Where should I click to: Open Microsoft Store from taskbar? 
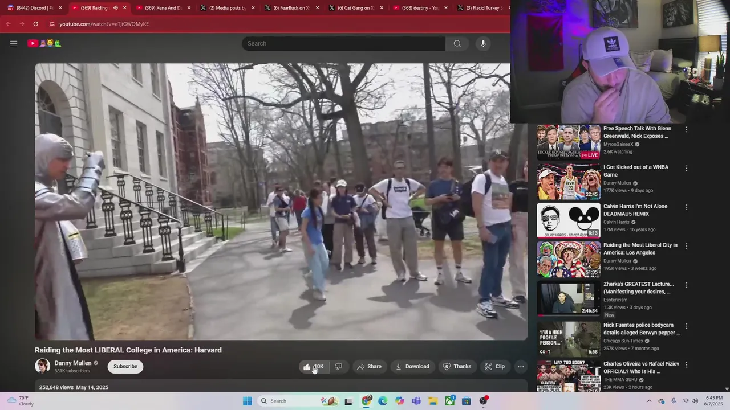(467, 401)
